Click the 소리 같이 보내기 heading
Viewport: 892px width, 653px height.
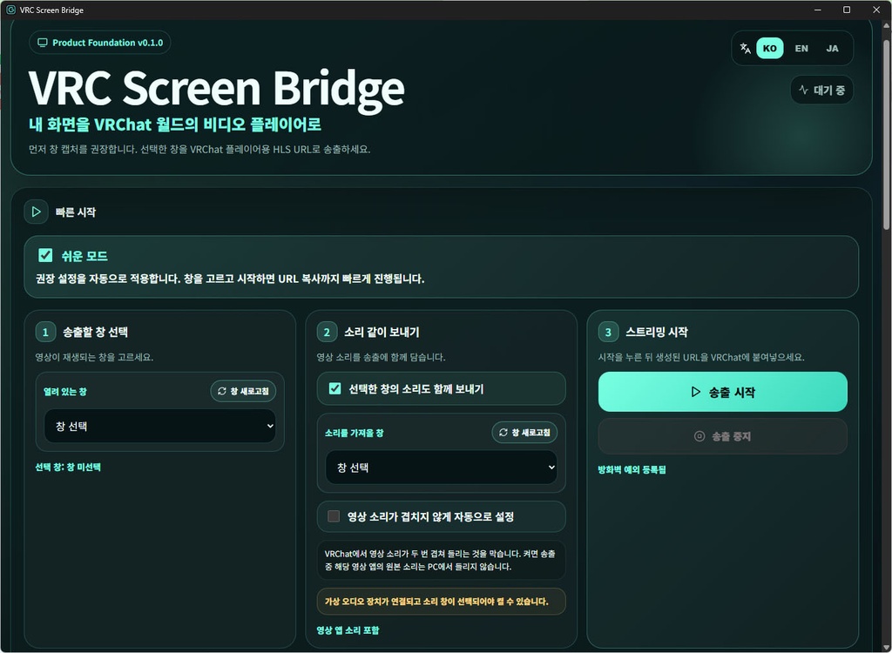382,333
